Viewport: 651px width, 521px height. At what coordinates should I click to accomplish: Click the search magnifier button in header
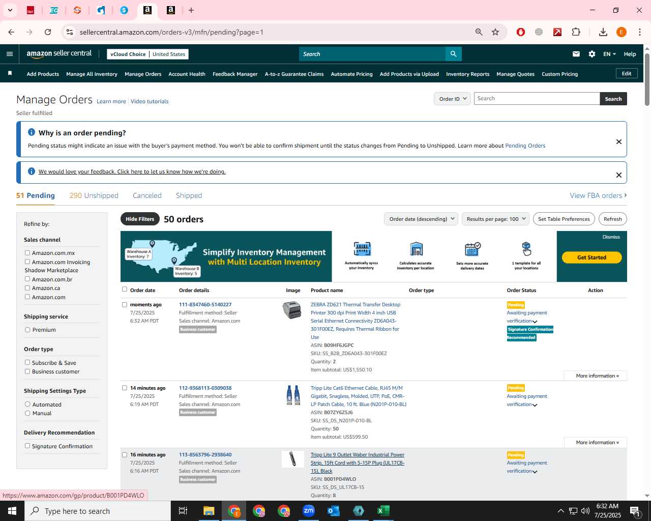[453, 54]
